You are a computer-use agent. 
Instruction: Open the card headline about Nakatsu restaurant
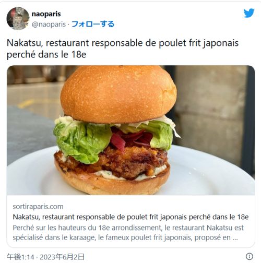[x=130, y=217]
